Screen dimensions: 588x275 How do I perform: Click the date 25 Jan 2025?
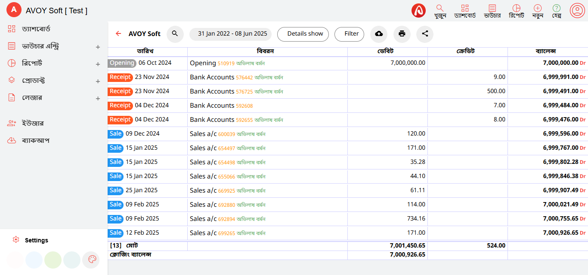[x=142, y=190]
